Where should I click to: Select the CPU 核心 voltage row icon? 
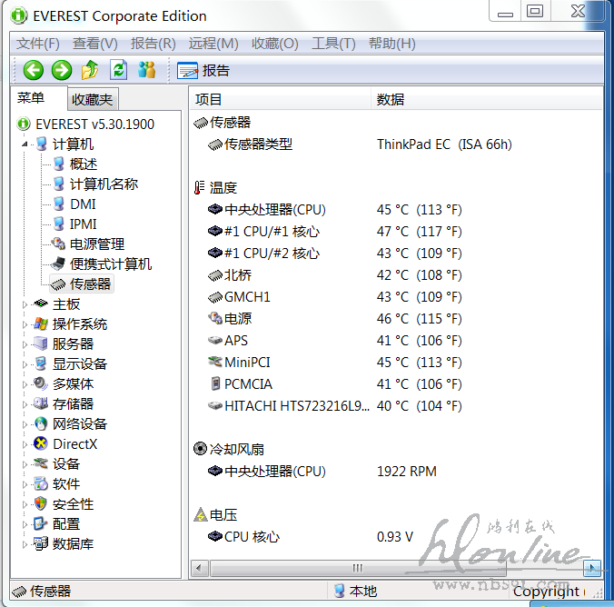point(215,536)
